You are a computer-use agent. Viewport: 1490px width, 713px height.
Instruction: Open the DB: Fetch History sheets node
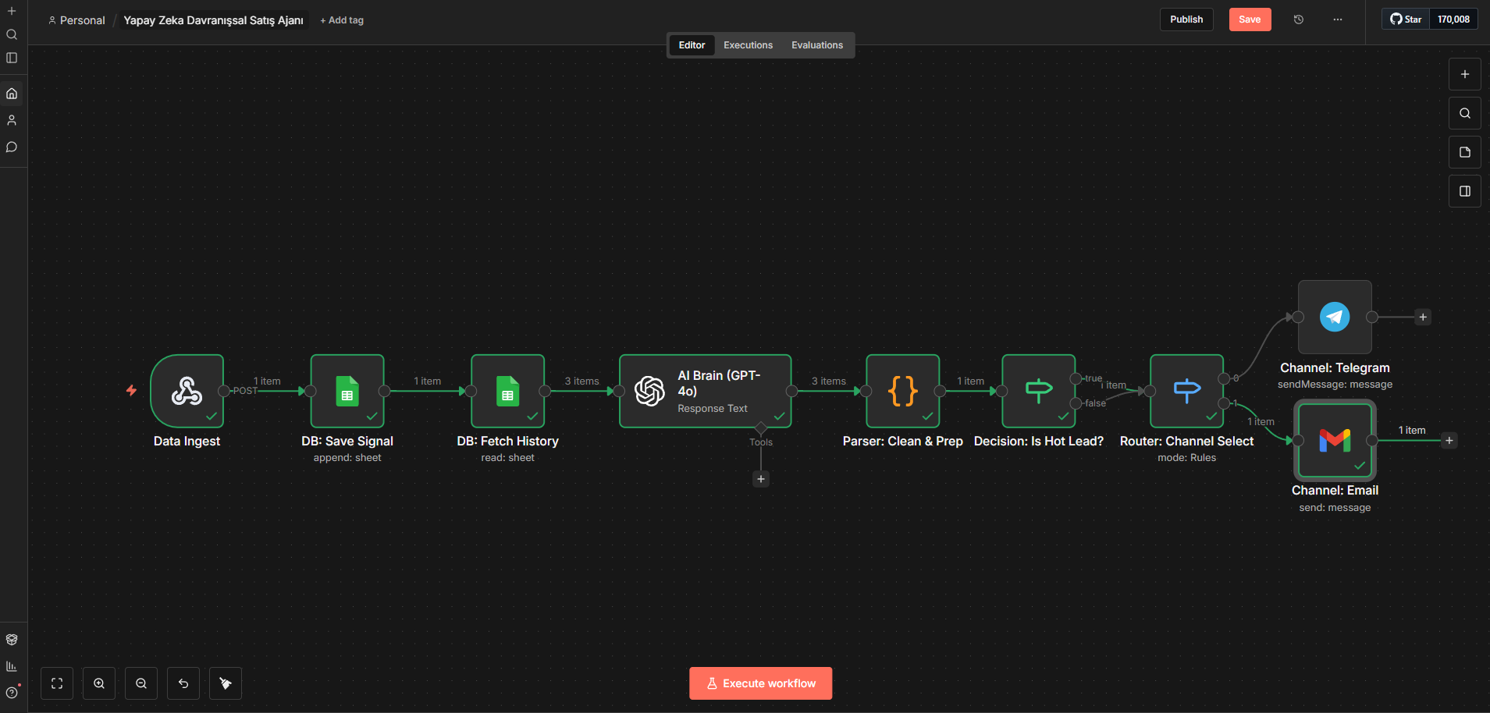(x=507, y=391)
